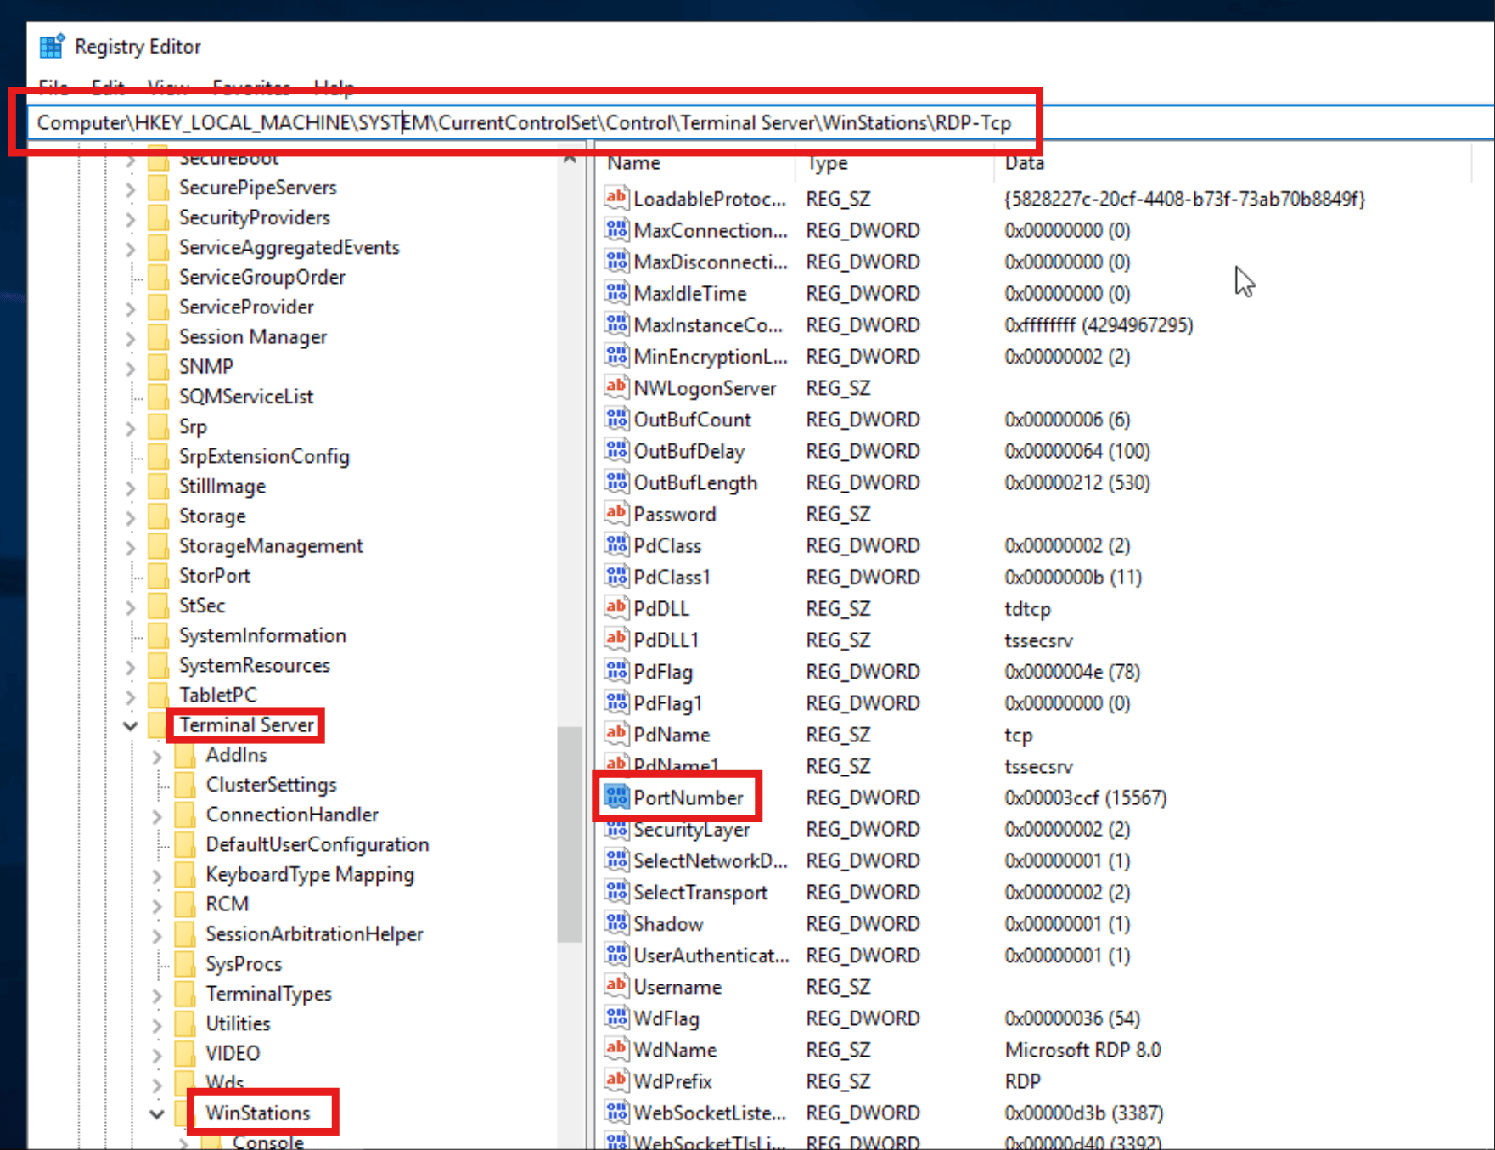Click the ab icon beside WdPrefix
This screenshot has height=1150, width=1495.
click(x=615, y=1080)
